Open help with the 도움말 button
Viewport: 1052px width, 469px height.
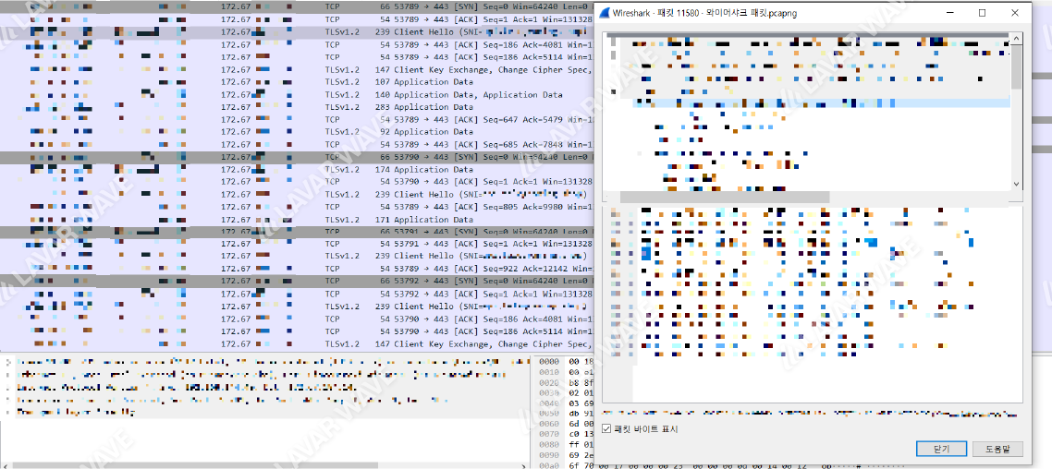(997, 449)
